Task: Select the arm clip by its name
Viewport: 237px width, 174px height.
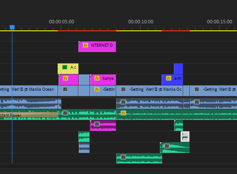Action: click(178, 78)
